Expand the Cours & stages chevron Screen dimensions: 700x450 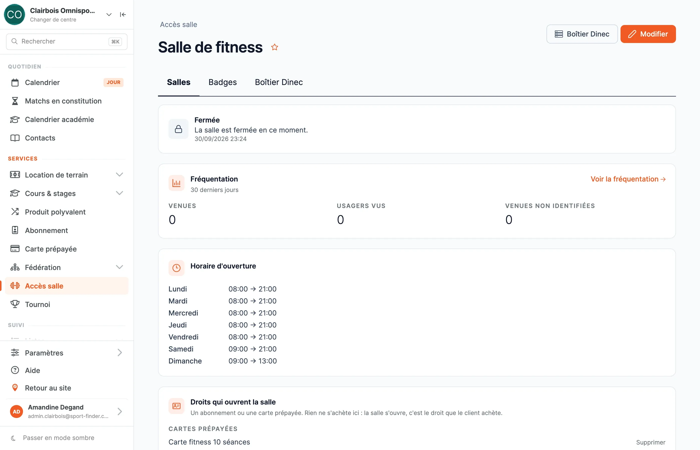(119, 193)
